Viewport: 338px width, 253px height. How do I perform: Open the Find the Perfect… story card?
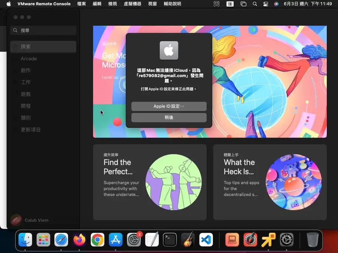click(150, 182)
